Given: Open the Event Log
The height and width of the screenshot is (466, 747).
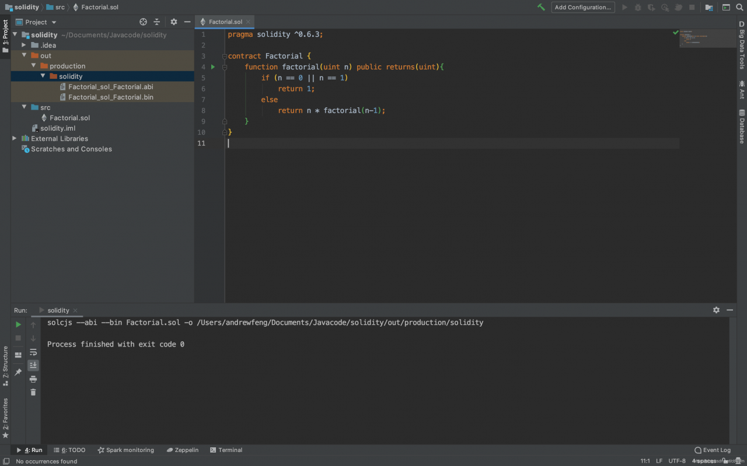Looking at the screenshot, I should coord(712,450).
